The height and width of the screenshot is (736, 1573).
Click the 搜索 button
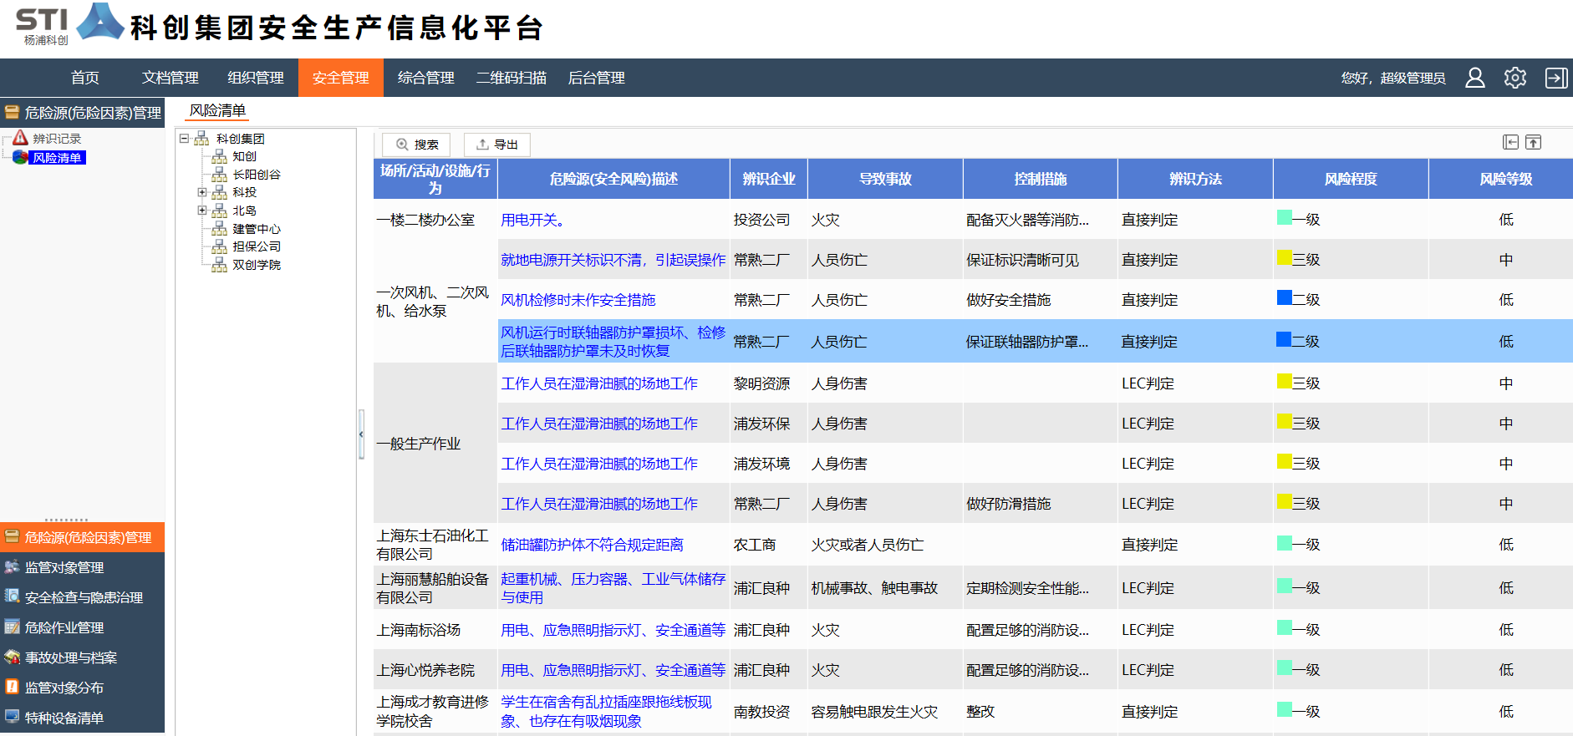[416, 145]
